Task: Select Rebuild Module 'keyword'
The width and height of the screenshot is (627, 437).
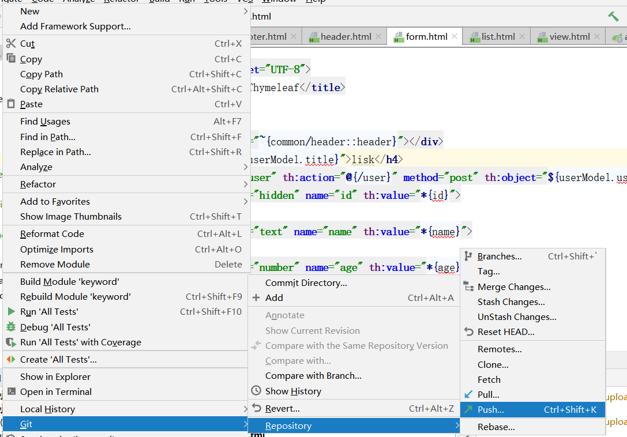Action: 126,296
